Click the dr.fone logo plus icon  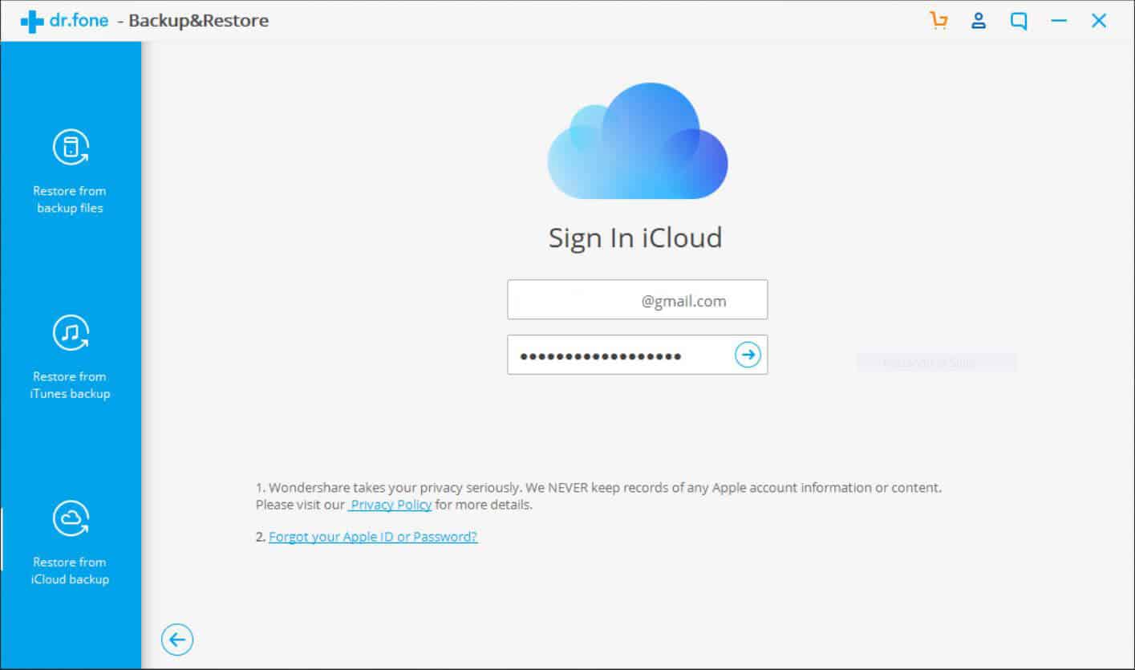[x=32, y=22]
